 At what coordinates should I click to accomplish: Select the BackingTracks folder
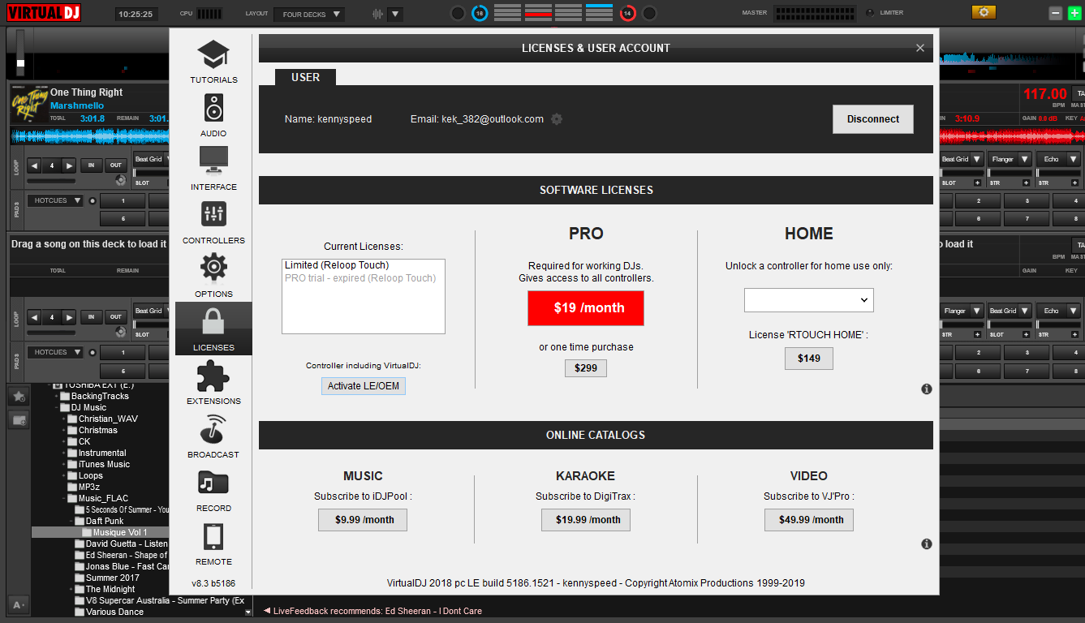94,396
